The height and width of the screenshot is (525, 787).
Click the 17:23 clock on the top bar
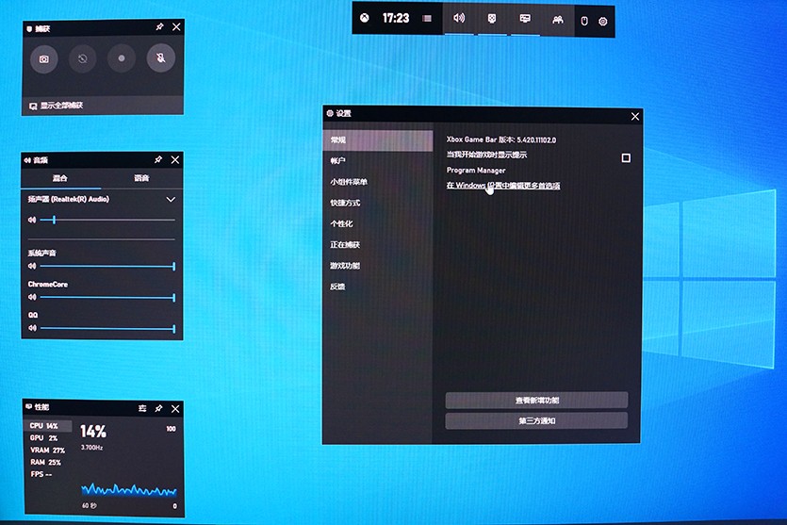tap(396, 19)
